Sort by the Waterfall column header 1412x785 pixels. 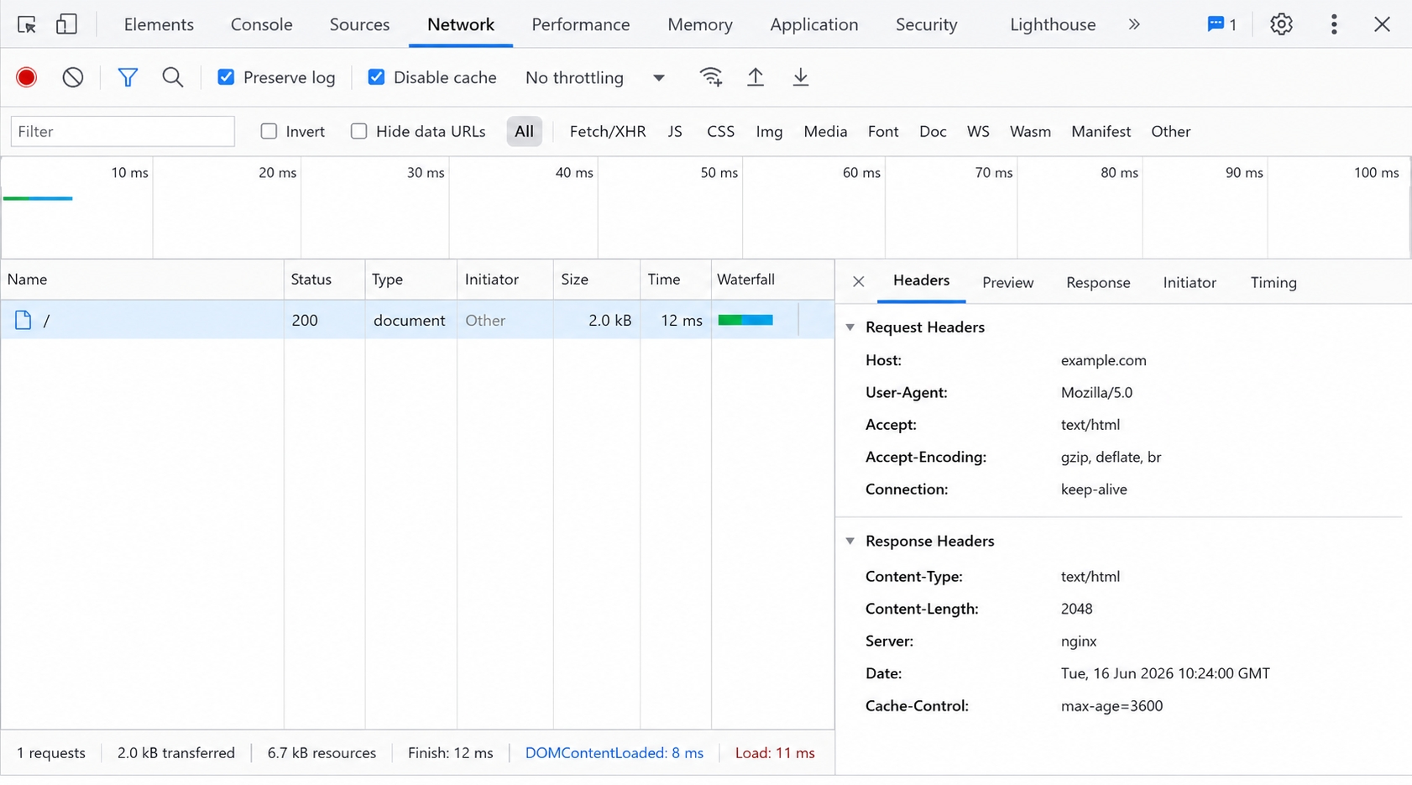pyautogui.click(x=772, y=279)
